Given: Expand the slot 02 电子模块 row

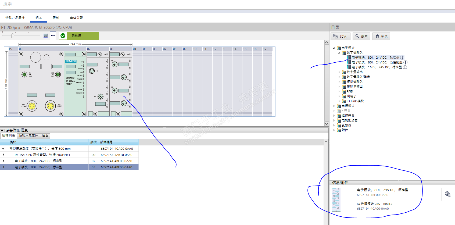Looking at the screenshot, I should (x=3, y=161).
